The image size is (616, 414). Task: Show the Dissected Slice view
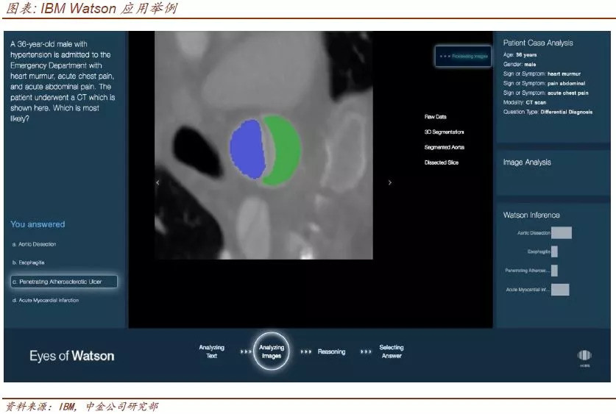point(441,163)
